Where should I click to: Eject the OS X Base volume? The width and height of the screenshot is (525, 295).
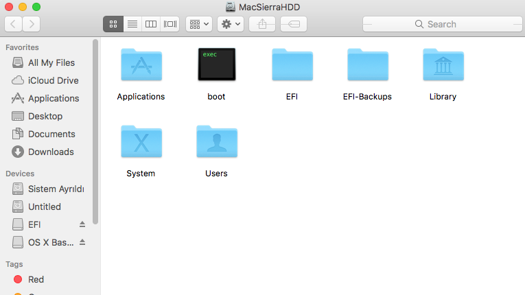click(x=82, y=242)
